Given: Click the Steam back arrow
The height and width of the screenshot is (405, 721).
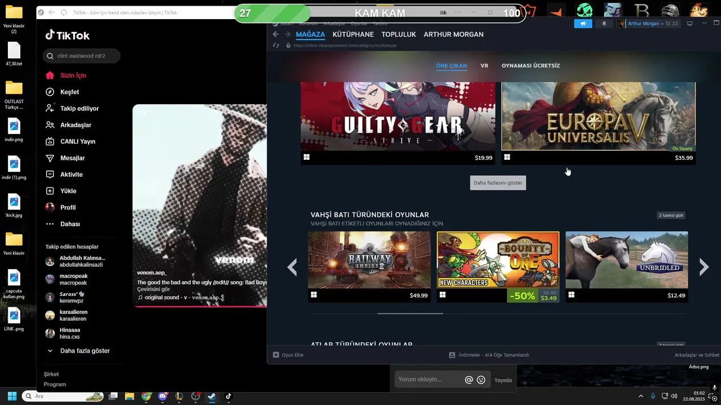Looking at the screenshot, I should point(276,34).
